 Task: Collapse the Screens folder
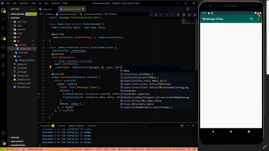tap(22, 45)
